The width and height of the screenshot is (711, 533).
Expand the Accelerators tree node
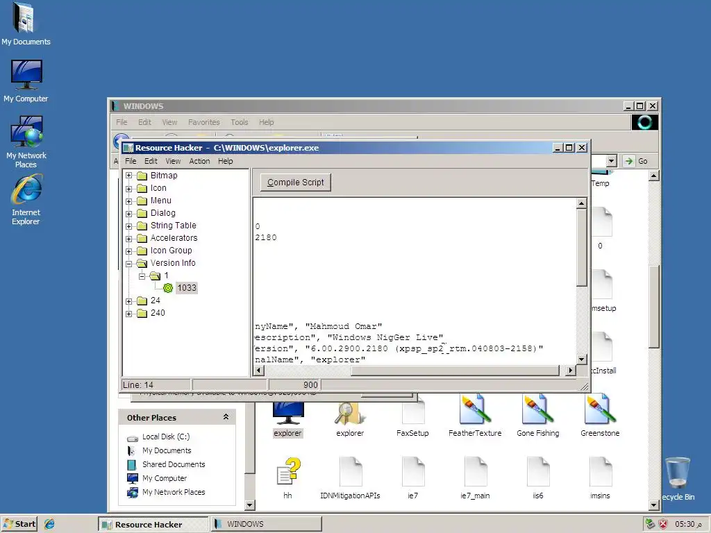(128, 239)
